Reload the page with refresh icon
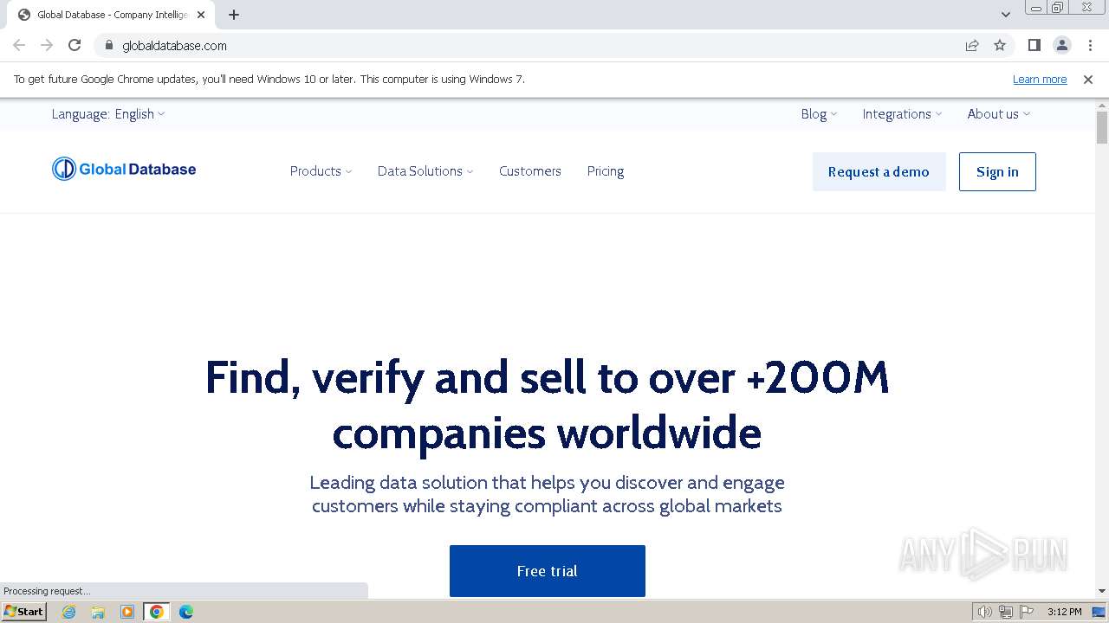 coord(75,45)
